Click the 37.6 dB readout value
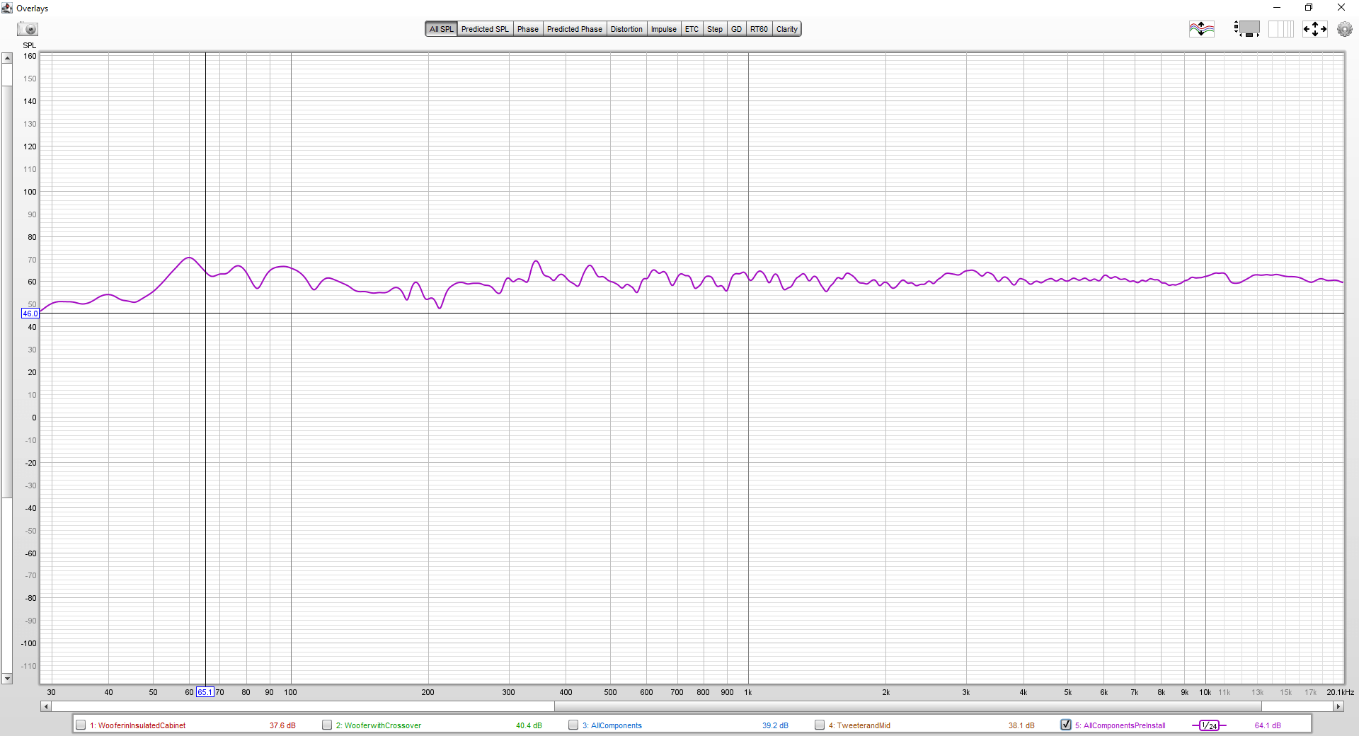Viewport: 1359px width, 736px height. [282, 725]
